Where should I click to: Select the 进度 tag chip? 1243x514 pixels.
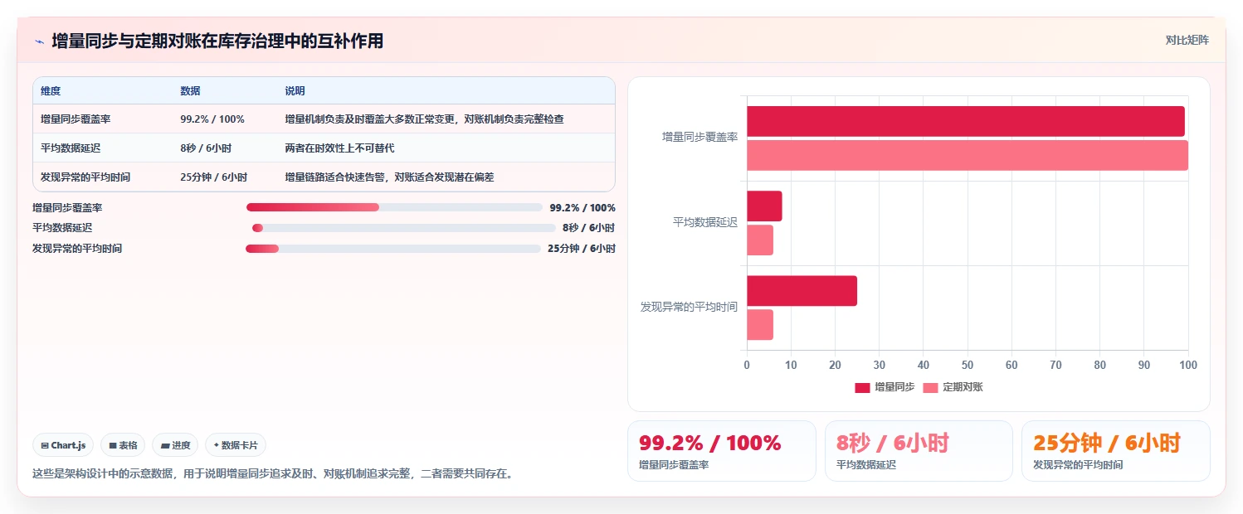175,445
